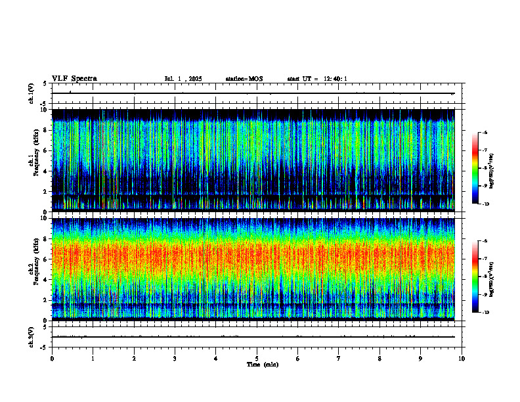Click the ch.2 spectrogram color scale bar

tap(475, 277)
